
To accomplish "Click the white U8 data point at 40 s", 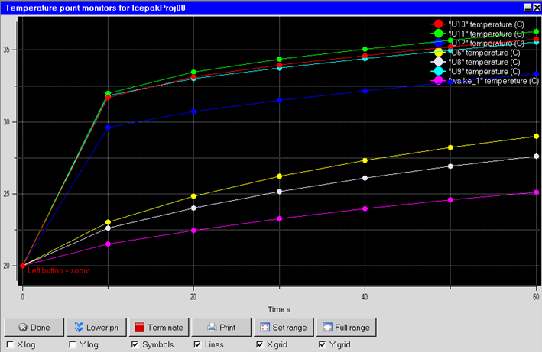I will click(365, 178).
